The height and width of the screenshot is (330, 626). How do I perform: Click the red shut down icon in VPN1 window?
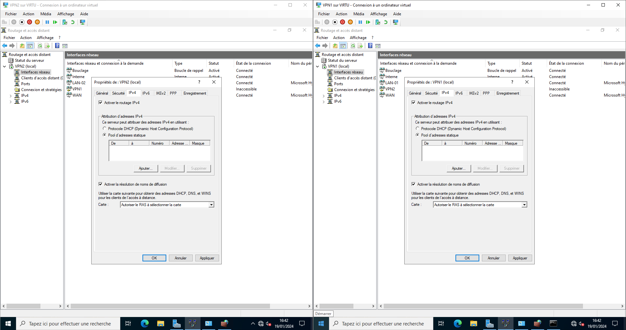(342, 22)
